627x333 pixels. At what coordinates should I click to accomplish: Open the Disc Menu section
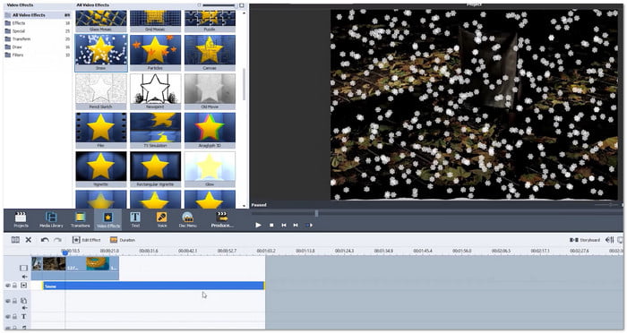pyautogui.click(x=187, y=220)
